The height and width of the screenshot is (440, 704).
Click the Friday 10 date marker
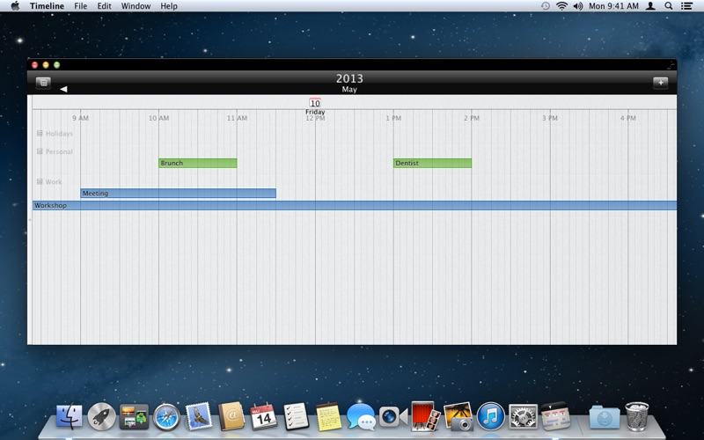315,104
